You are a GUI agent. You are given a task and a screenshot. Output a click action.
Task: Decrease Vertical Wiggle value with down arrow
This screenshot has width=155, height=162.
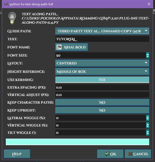[148, 127]
